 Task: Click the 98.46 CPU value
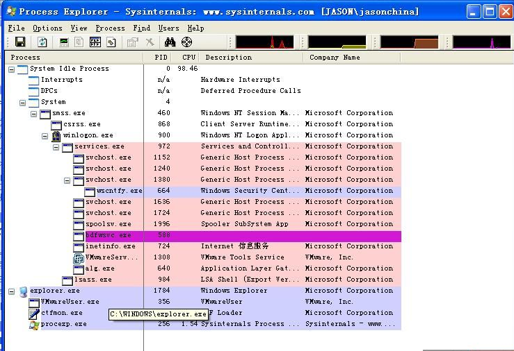pyautogui.click(x=188, y=69)
